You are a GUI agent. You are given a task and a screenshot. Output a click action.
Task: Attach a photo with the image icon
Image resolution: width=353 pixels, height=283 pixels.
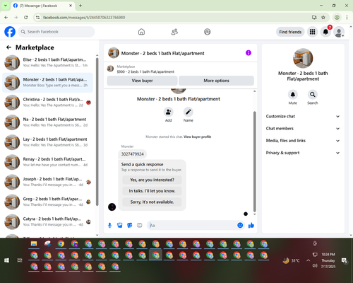click(120, 226)
